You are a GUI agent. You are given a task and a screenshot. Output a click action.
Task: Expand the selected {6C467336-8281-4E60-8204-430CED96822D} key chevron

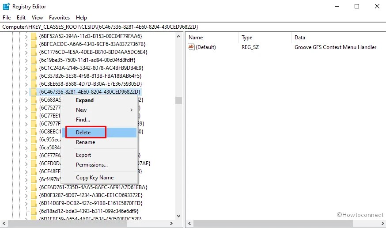26,93
